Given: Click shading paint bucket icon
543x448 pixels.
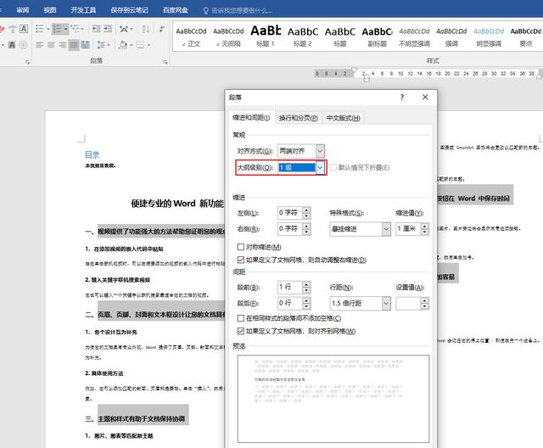Looking at the screenshot, I should point(122,45).
